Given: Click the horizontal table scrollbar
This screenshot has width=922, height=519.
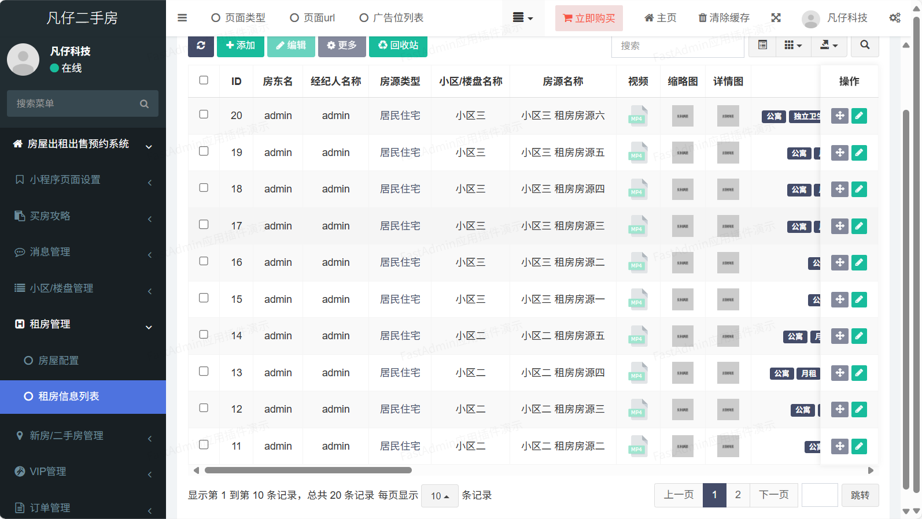Looking at the screenshot, I should [308, 470].
